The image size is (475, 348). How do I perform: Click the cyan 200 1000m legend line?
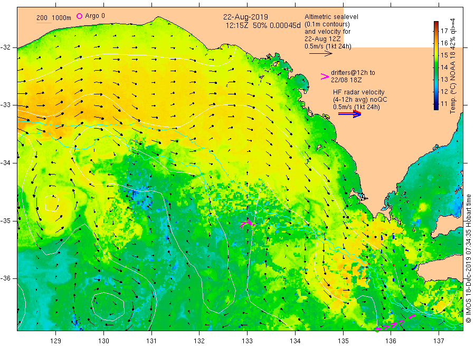pyautogui.click(x=44, y=23)
